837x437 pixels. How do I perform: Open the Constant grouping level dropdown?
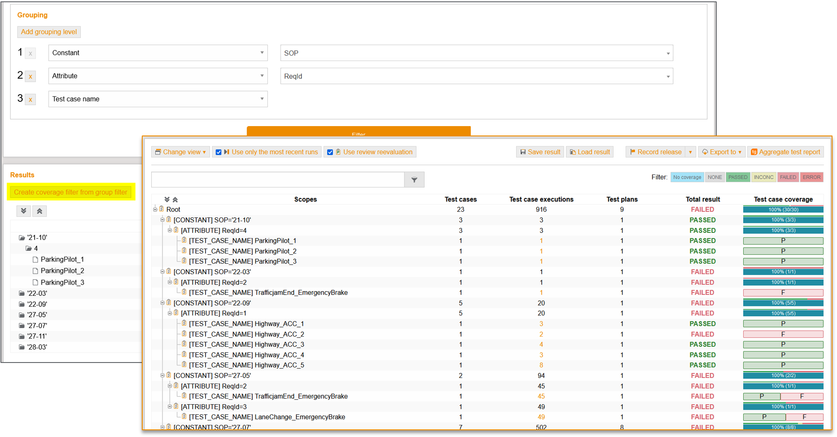pyautogui.click(x=158, y=52)
